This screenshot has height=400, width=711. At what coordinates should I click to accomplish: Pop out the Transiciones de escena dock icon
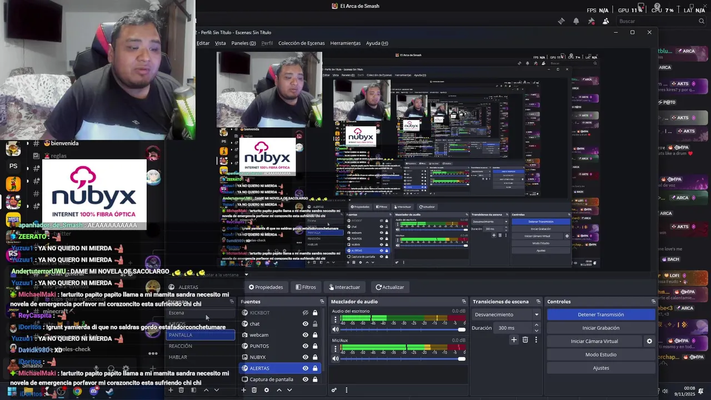pyautogui.click(x=538, y=302)
